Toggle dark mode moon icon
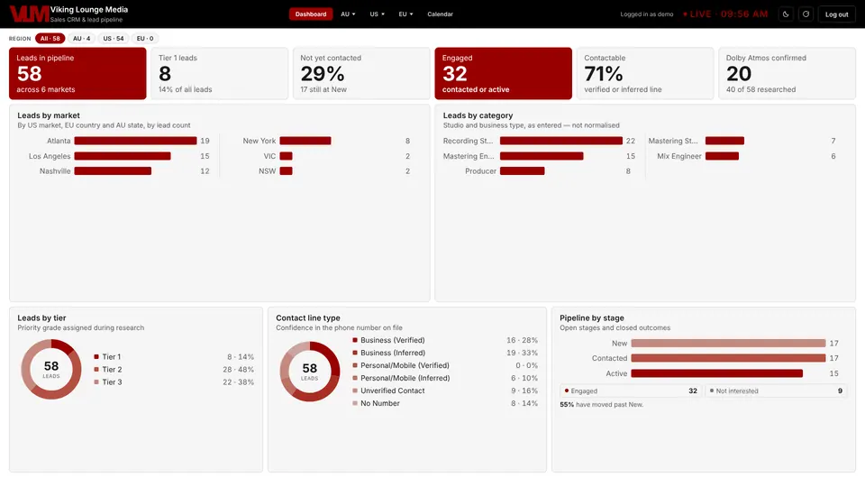865x487 pixels. pos(786,14)
